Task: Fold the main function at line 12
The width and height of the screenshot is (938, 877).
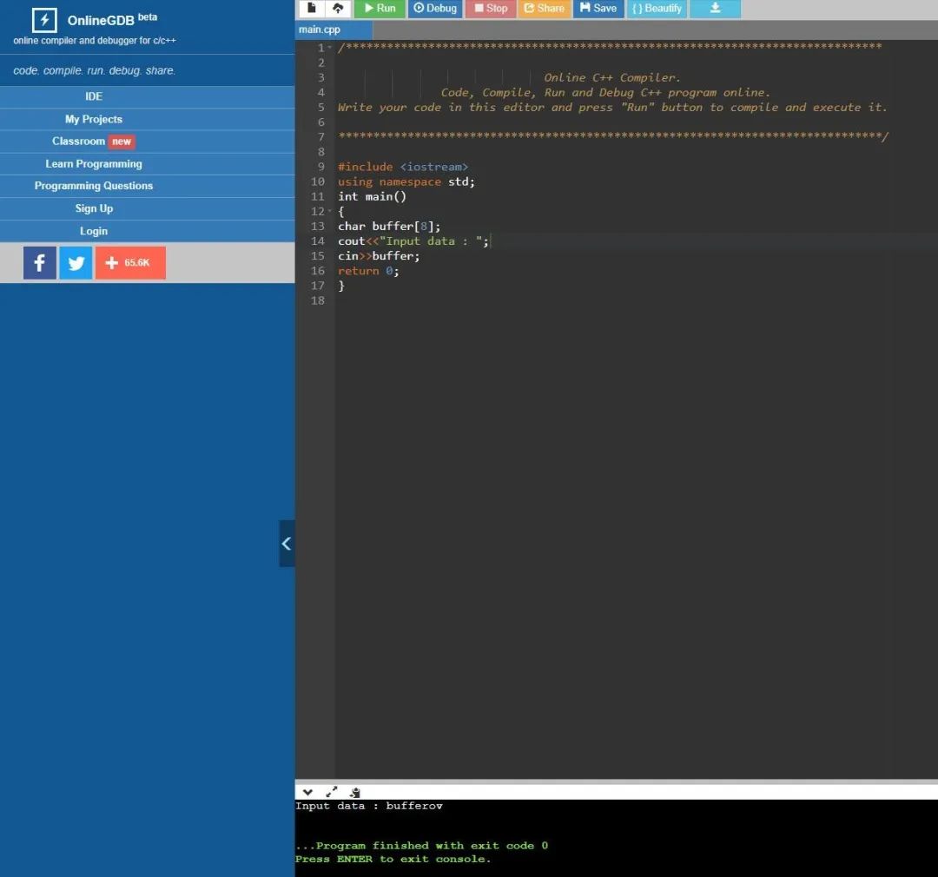Action: click(330, 211)
